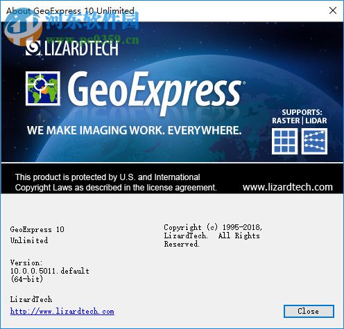Click the LizardTech swirl logo icon
Image resolution: width=344 pixels, height=329 pixels.
pyautogui.click(x=33, y=48)
